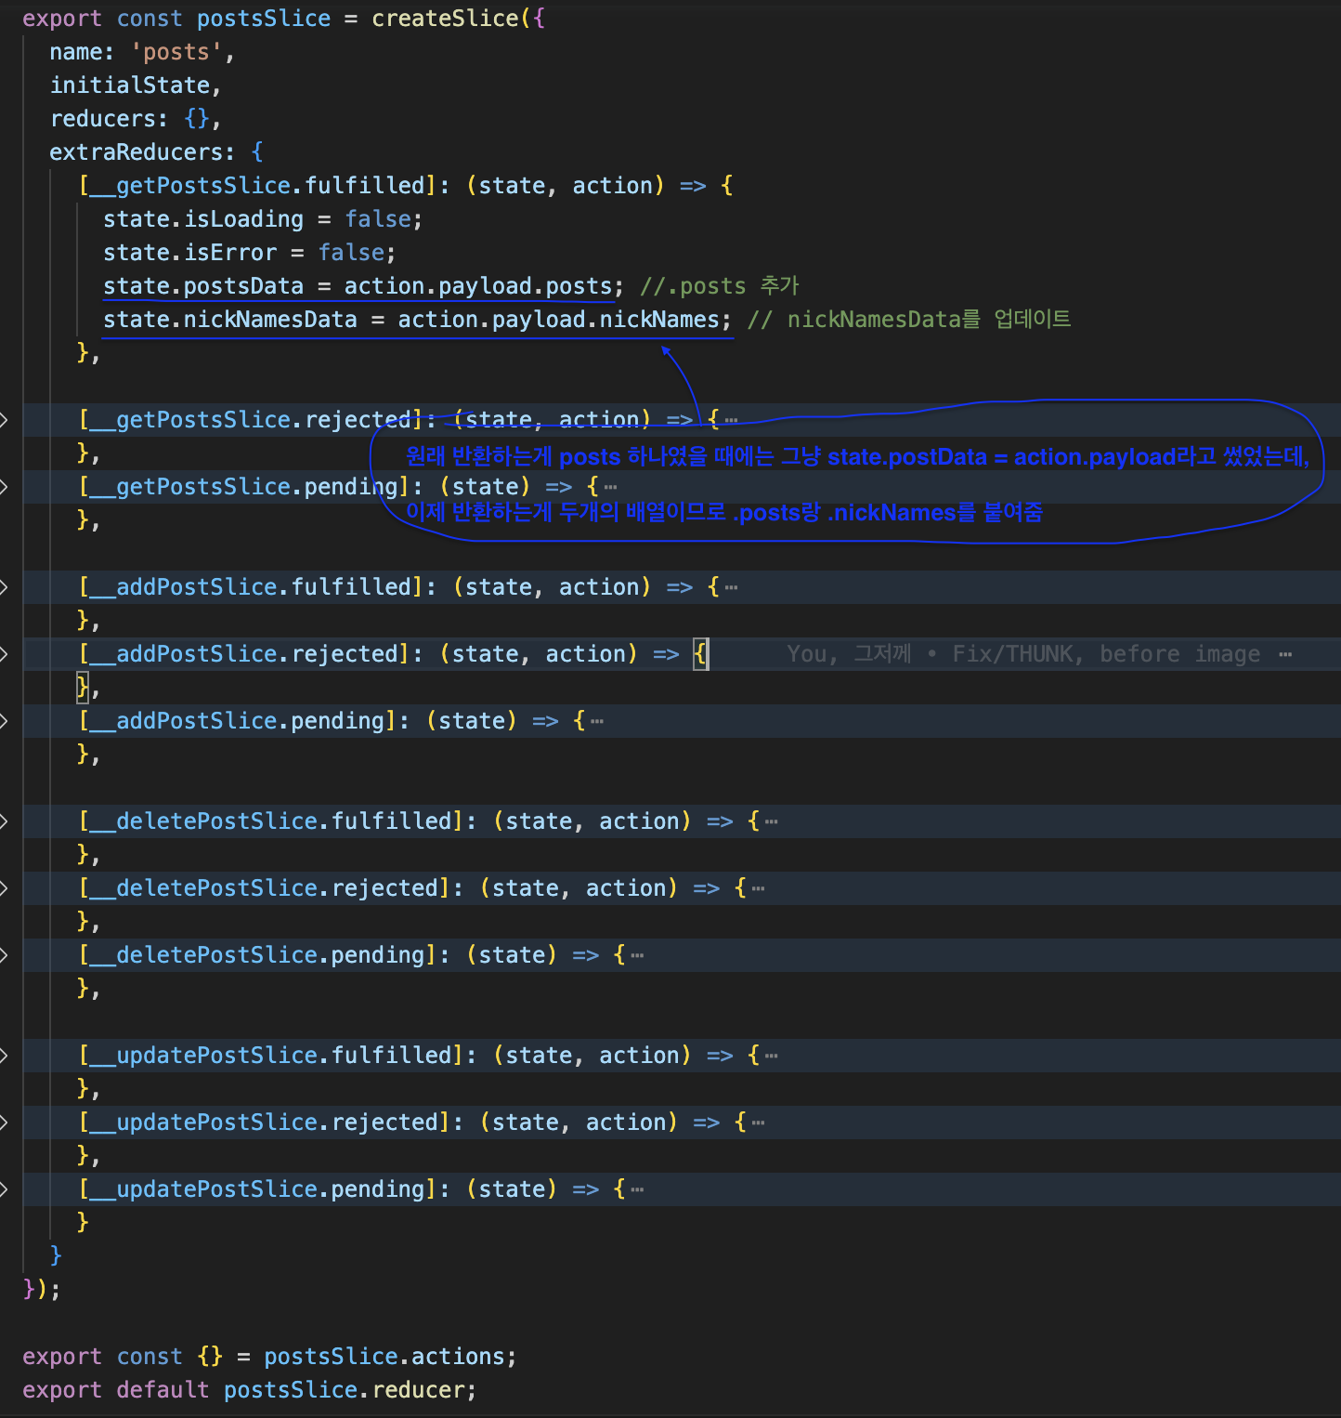Click 'postsSlice.actions' in the export const line

(384, 1357)
